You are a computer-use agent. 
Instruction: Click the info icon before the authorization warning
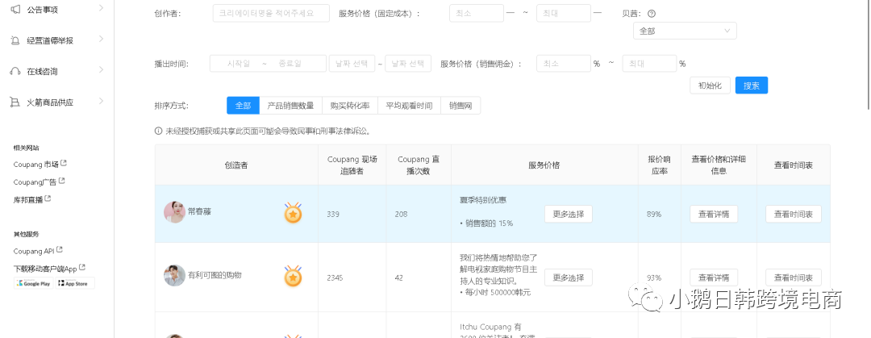point(158,131)
